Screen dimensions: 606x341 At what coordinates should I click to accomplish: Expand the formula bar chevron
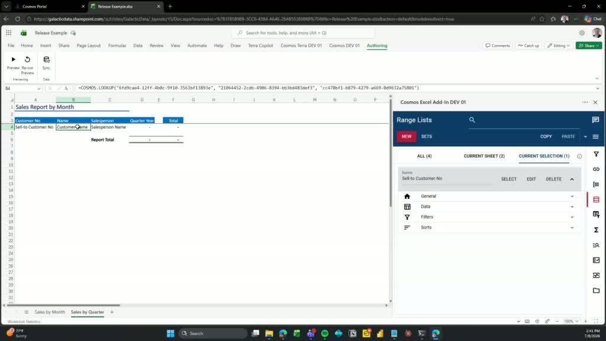(598, 88)
